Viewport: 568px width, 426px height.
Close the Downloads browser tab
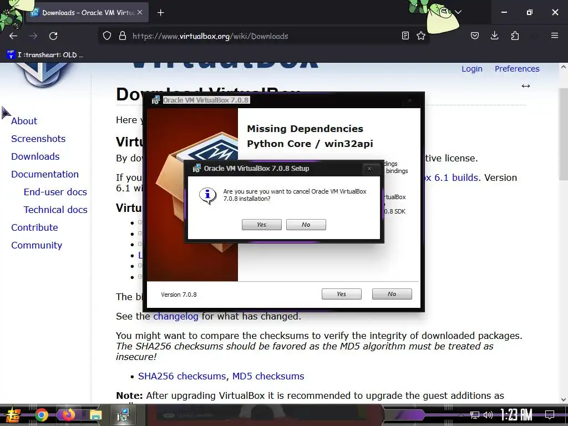(x=140, y=12)
